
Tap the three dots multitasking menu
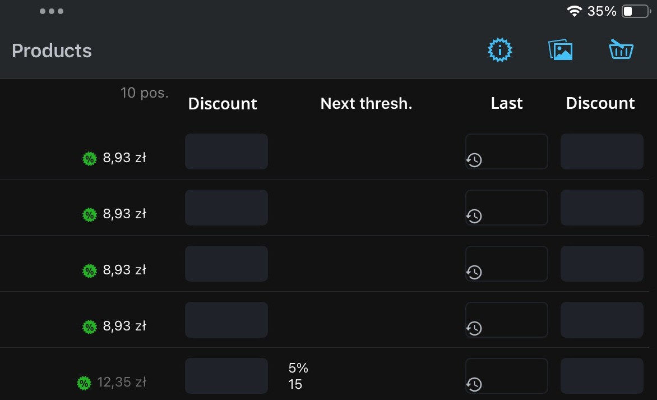pyautogui.click(x=52, y=11)
